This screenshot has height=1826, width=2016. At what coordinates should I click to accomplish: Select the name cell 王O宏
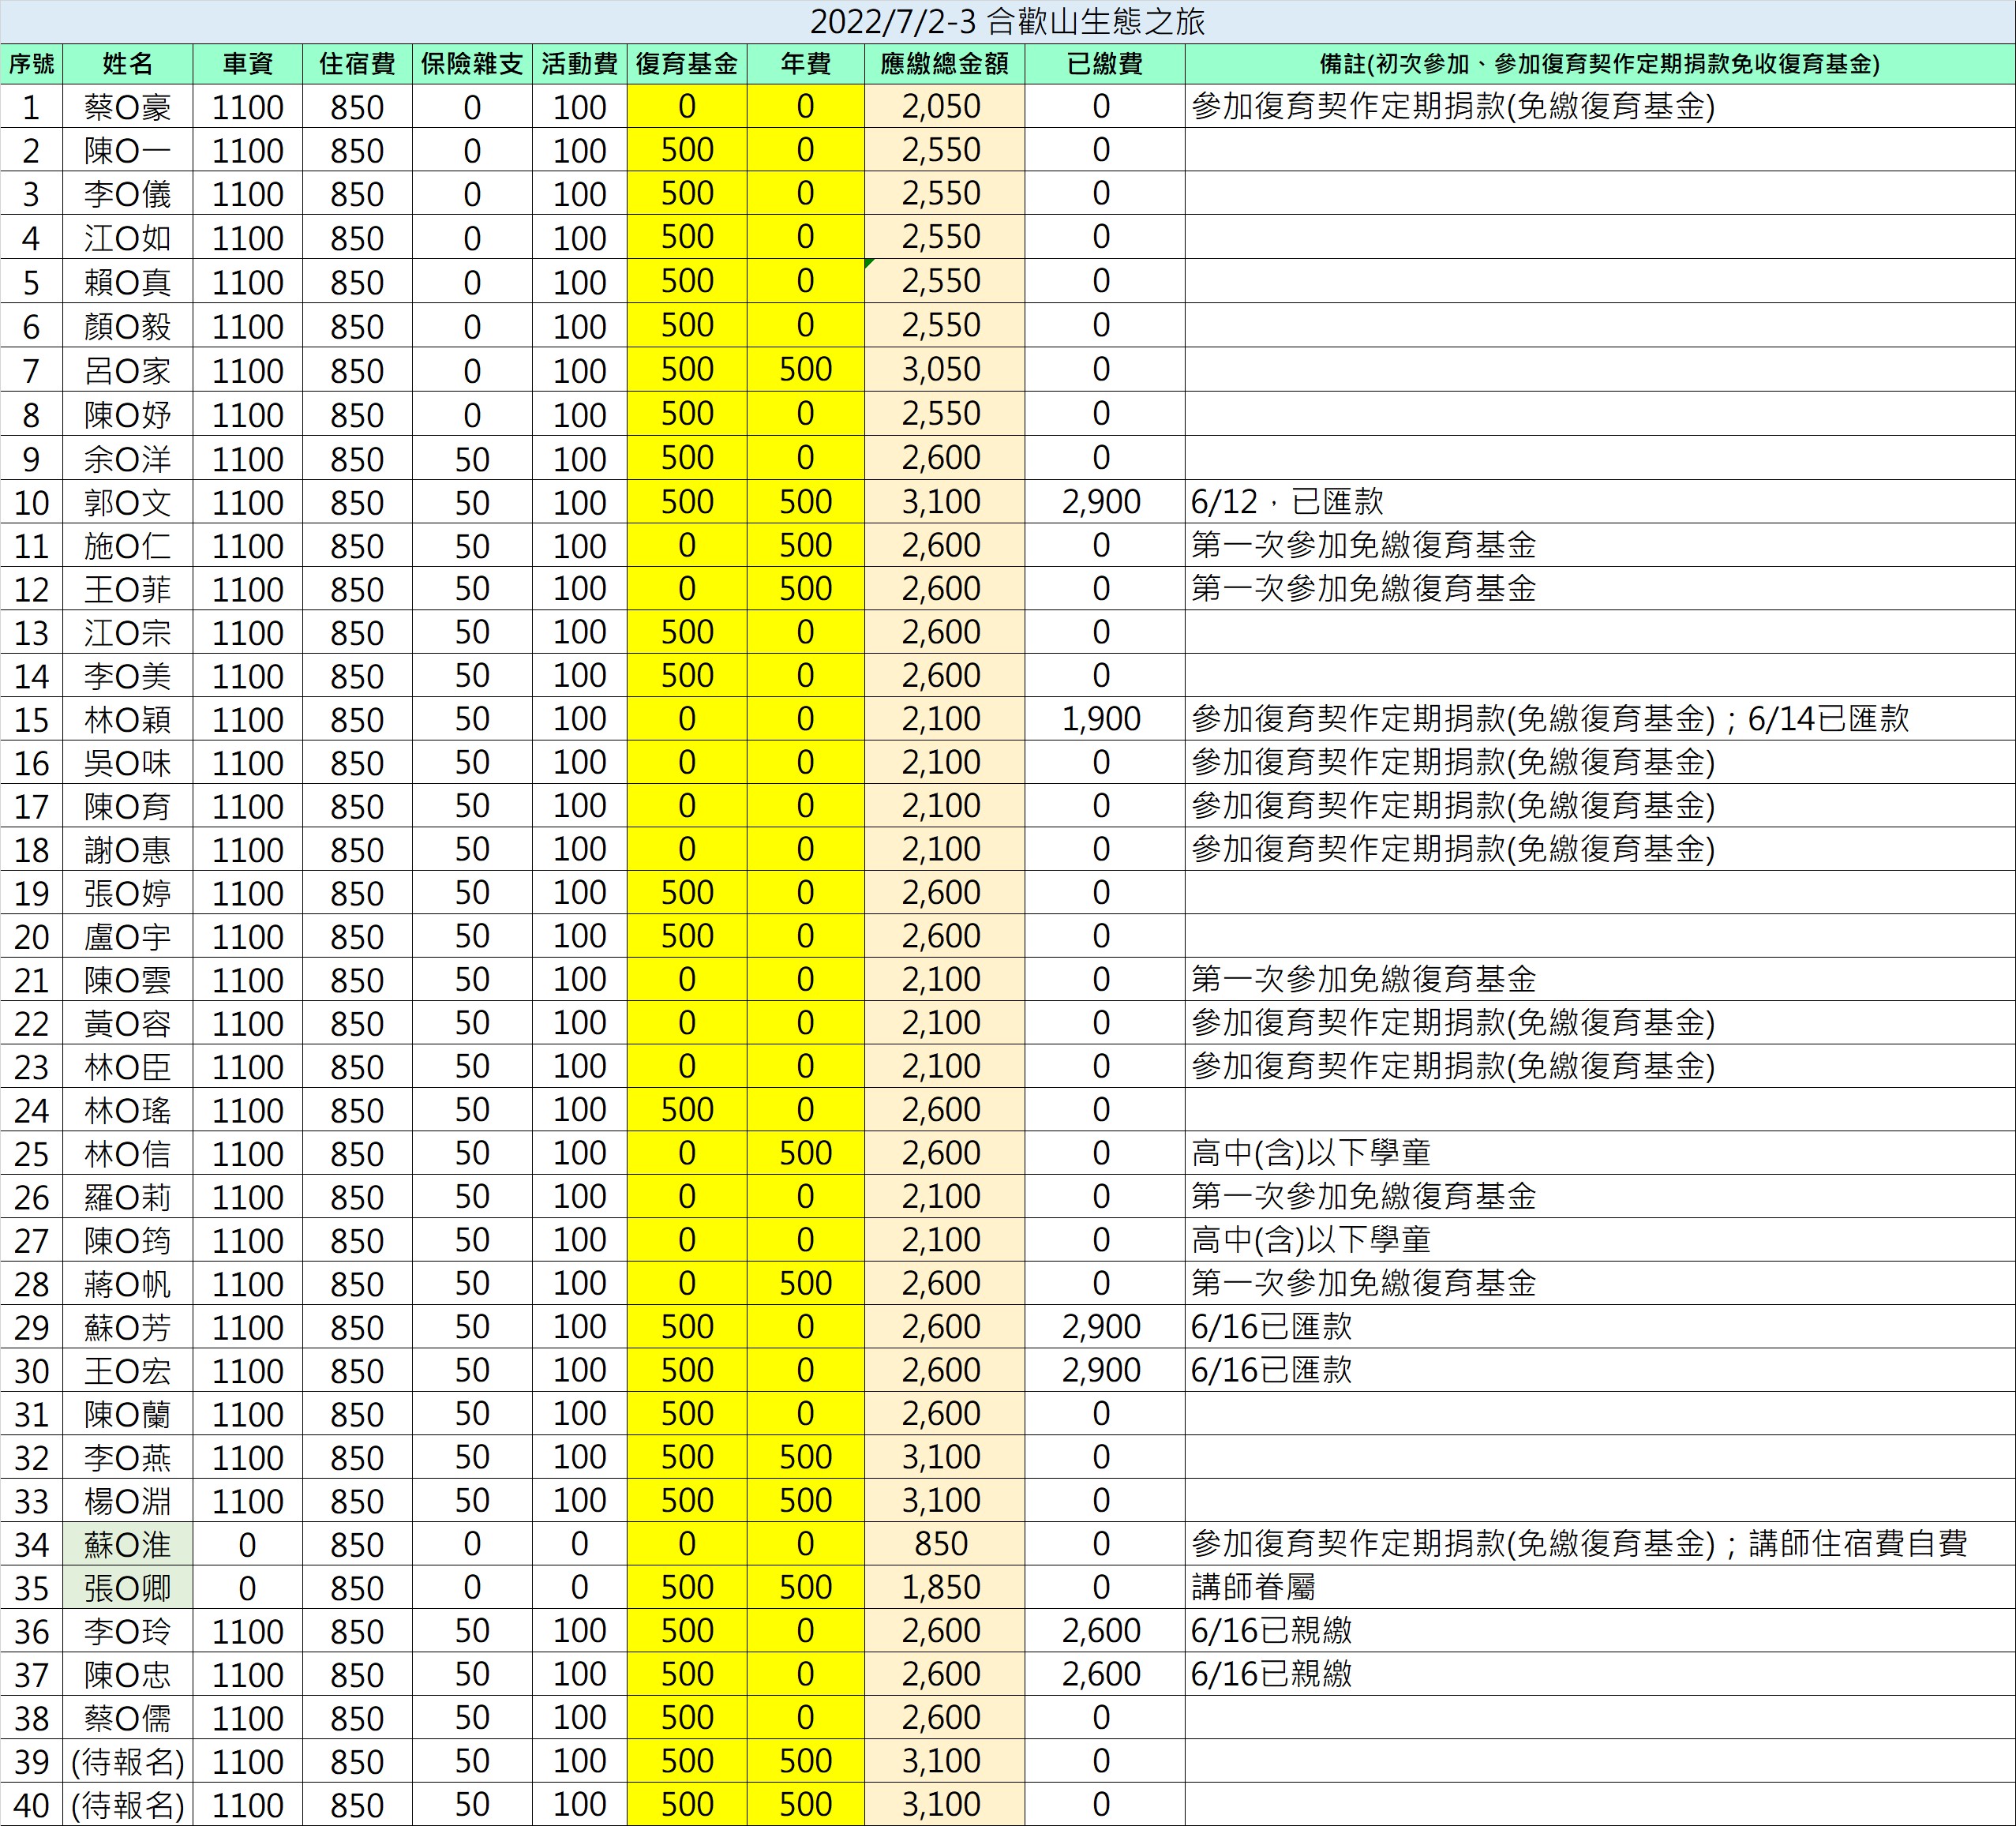pos(128,1370)
